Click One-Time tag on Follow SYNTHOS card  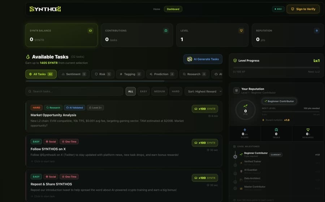point(69,141)
